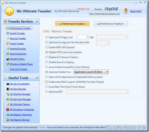Viewport: 149px width, 132px height.
Task: Open Contiguous File Allocation Size dropdown
Action: coord(103,43)
